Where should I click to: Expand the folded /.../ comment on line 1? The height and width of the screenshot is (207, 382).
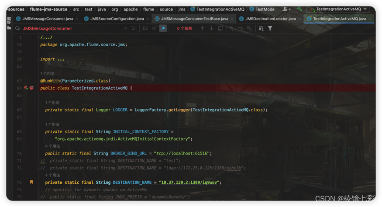(46, 37)
